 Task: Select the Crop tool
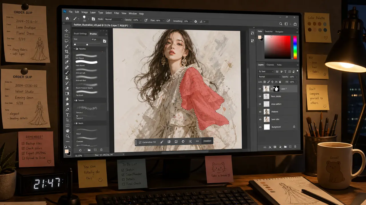[67, 51]
